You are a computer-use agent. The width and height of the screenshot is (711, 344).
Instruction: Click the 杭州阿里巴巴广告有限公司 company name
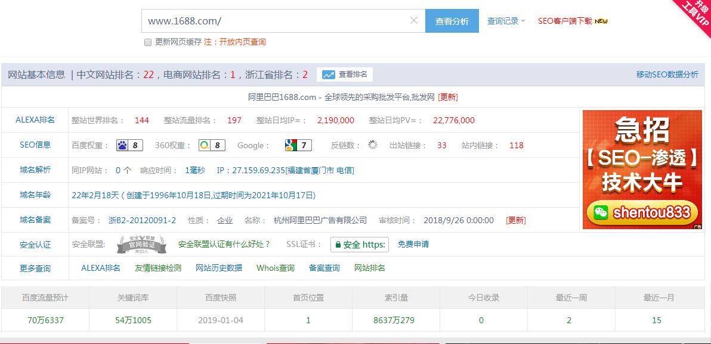[320, 220]
